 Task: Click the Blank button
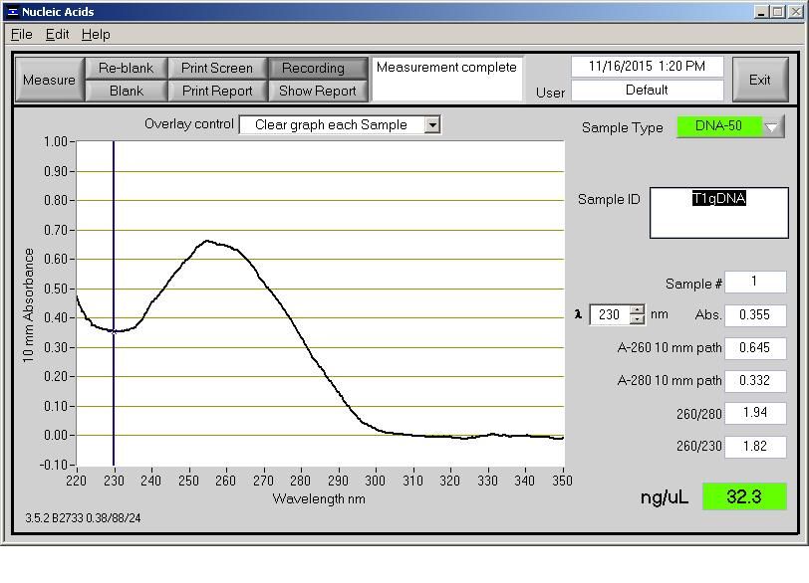(x=126, y=91)
